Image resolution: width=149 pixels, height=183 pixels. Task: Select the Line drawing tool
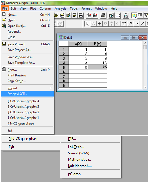tap(142, 24)
